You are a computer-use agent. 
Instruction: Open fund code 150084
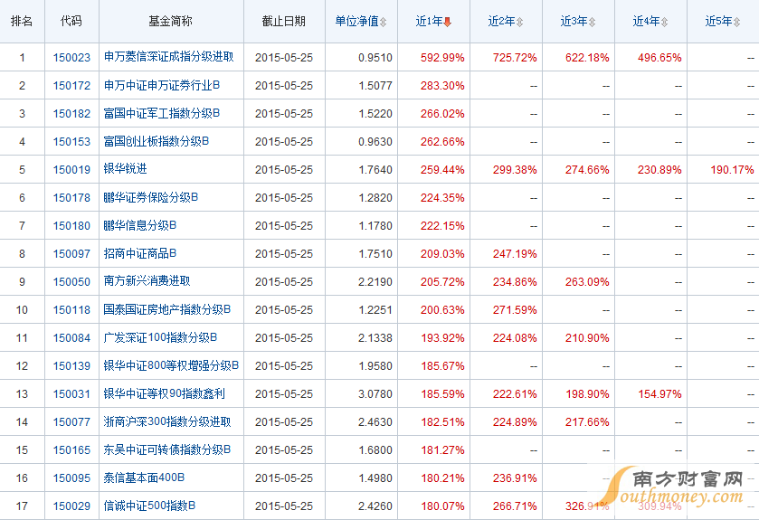(x=71, y=338)
